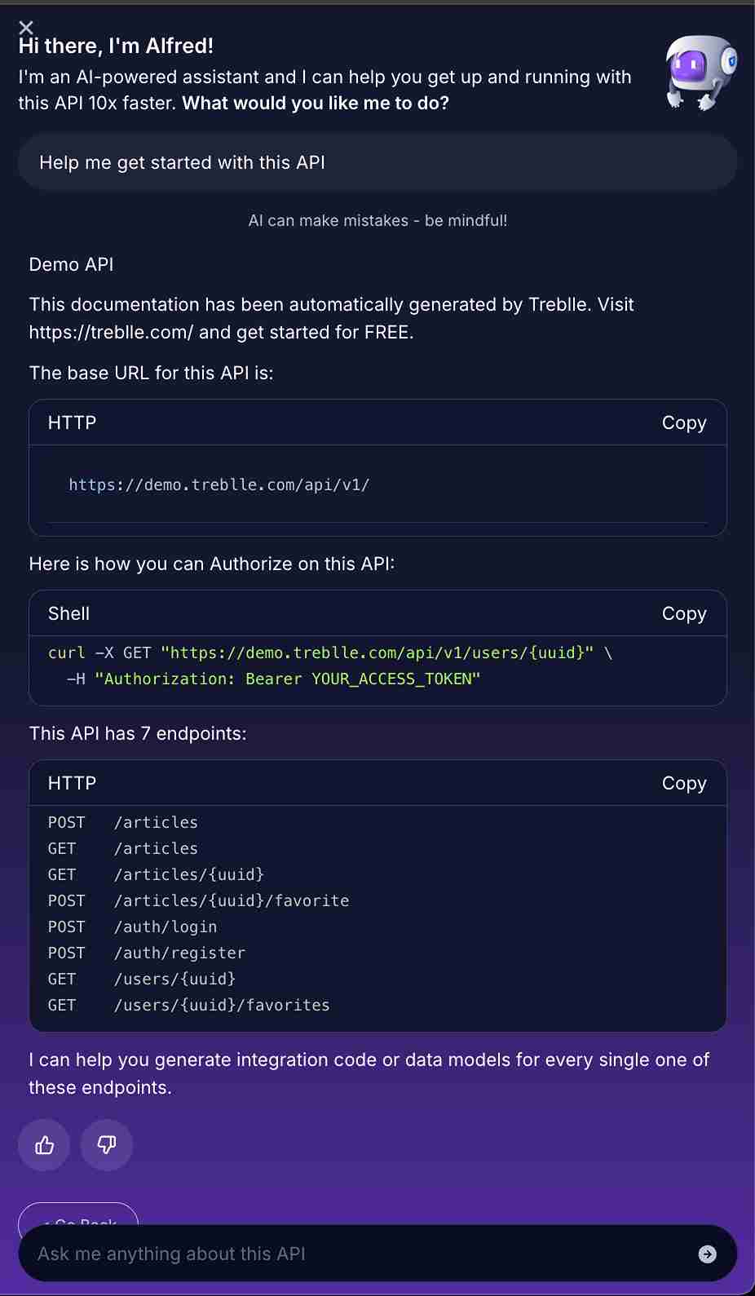Select the GET /users/{uuid}/favorites endpoint line
Image resolution: width=755 pixels, height=1296 pixels.
pos(189,1006)
